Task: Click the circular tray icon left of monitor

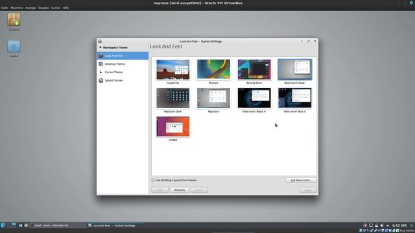Action: (x=365, y=225)
